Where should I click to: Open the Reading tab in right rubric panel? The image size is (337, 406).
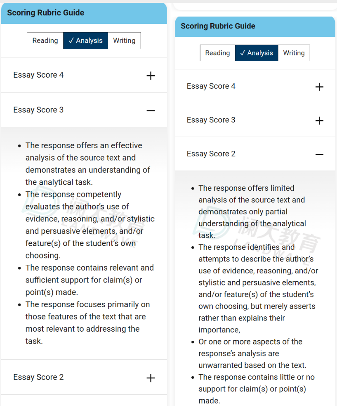(217, 53)
